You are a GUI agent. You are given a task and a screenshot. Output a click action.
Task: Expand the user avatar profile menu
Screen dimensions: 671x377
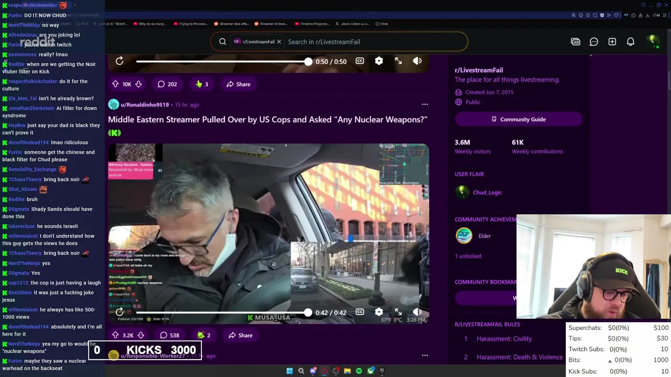(653, 41)
